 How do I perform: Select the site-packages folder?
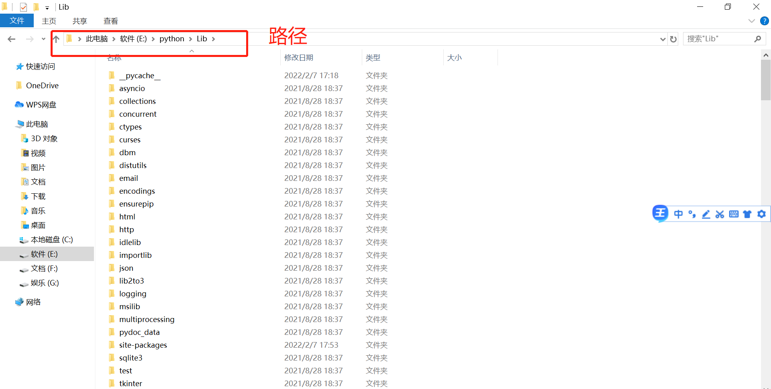[x=143, y=345]
